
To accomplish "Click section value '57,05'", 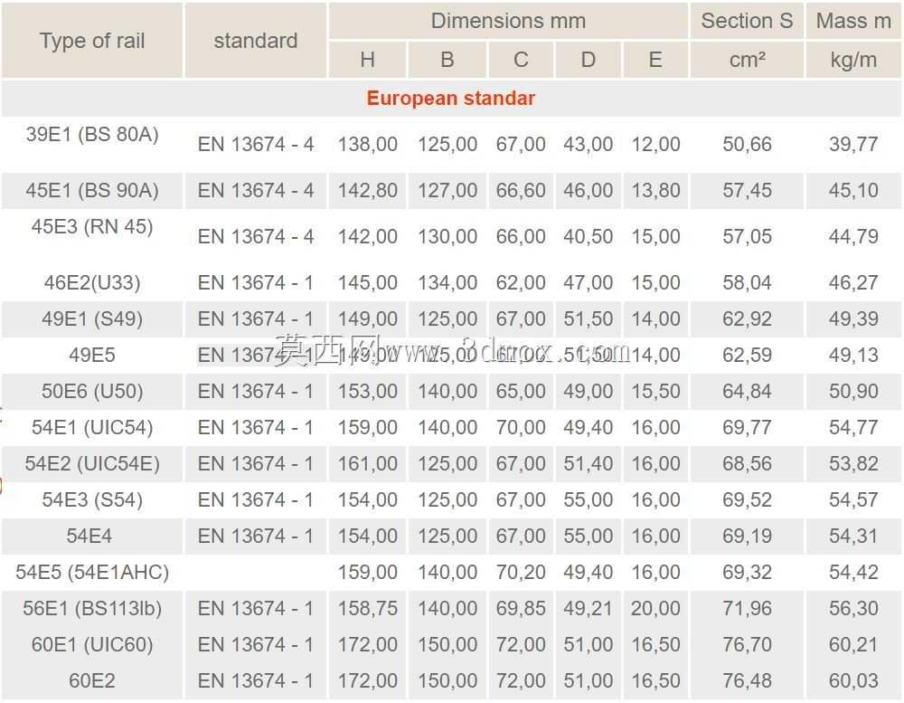I will pyautogui.click(x=748, y=236).
